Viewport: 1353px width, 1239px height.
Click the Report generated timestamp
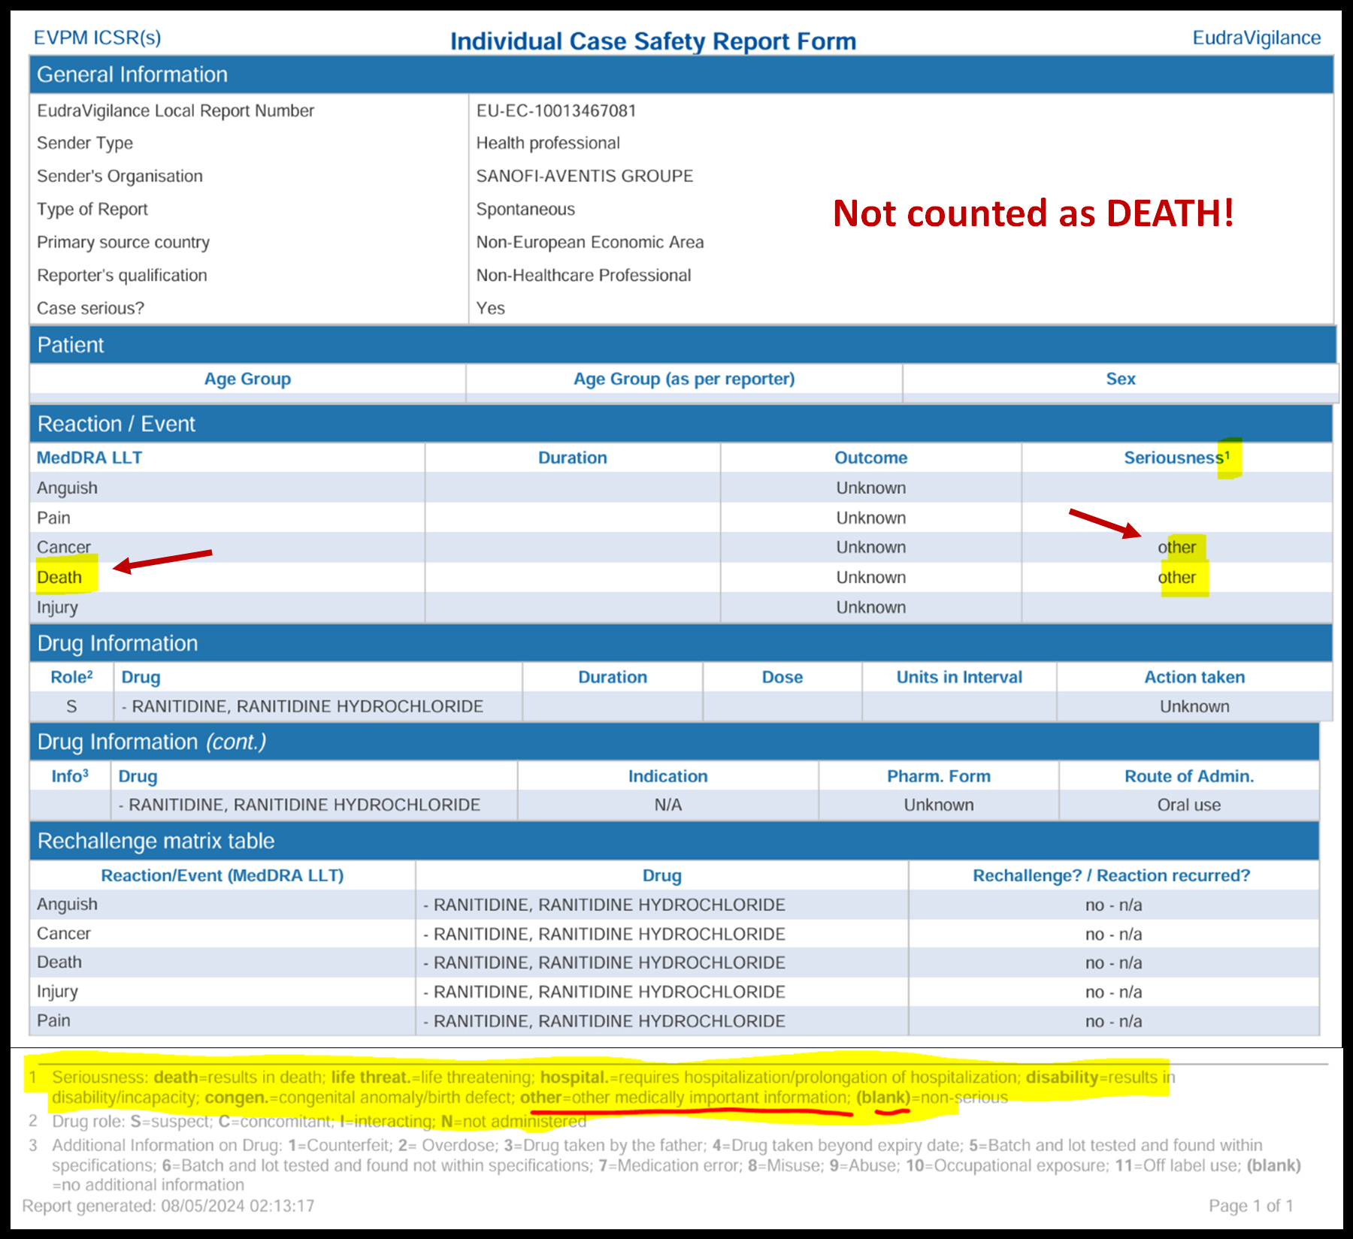[x=168, y=1207]
